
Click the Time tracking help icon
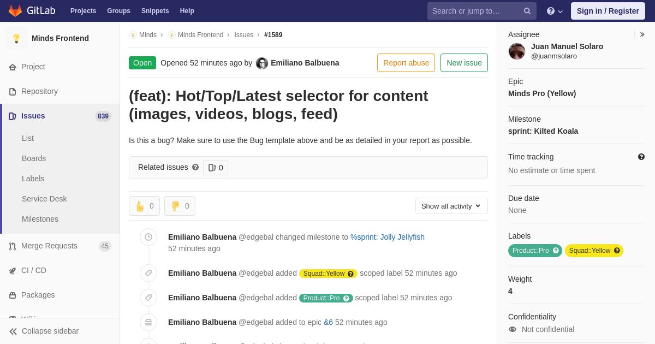pos(641,157)
